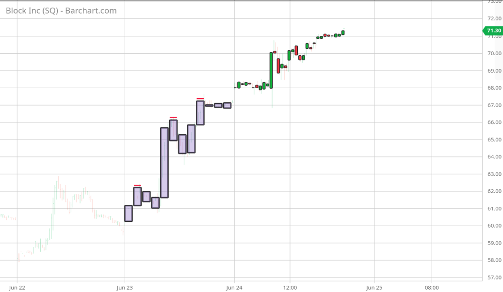The image size is (503, 292).
Task: Click the 65.00 price axis label
Action: click(x=495, y=139)
